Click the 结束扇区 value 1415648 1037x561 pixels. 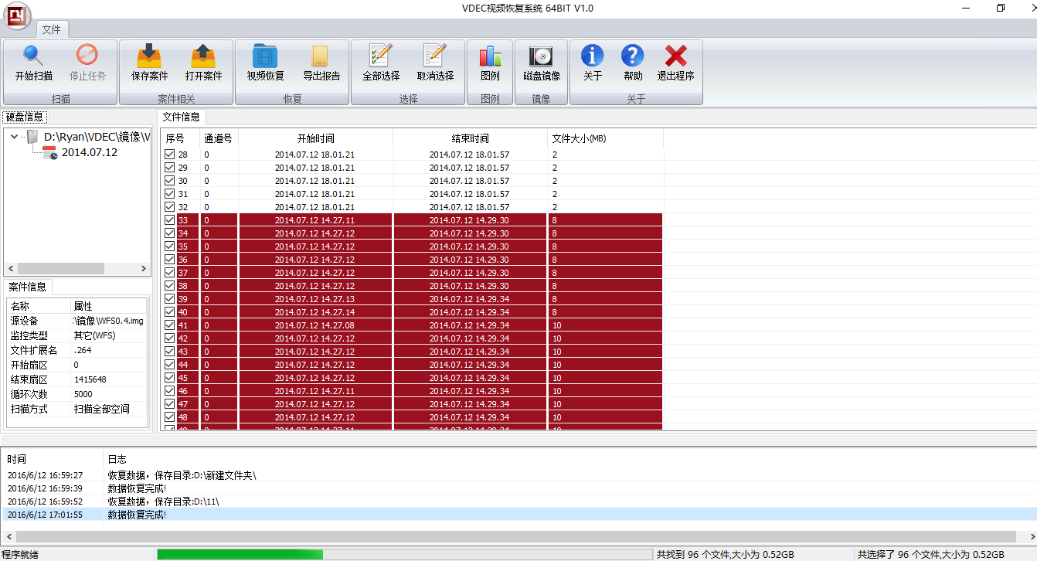click(90, 379)
